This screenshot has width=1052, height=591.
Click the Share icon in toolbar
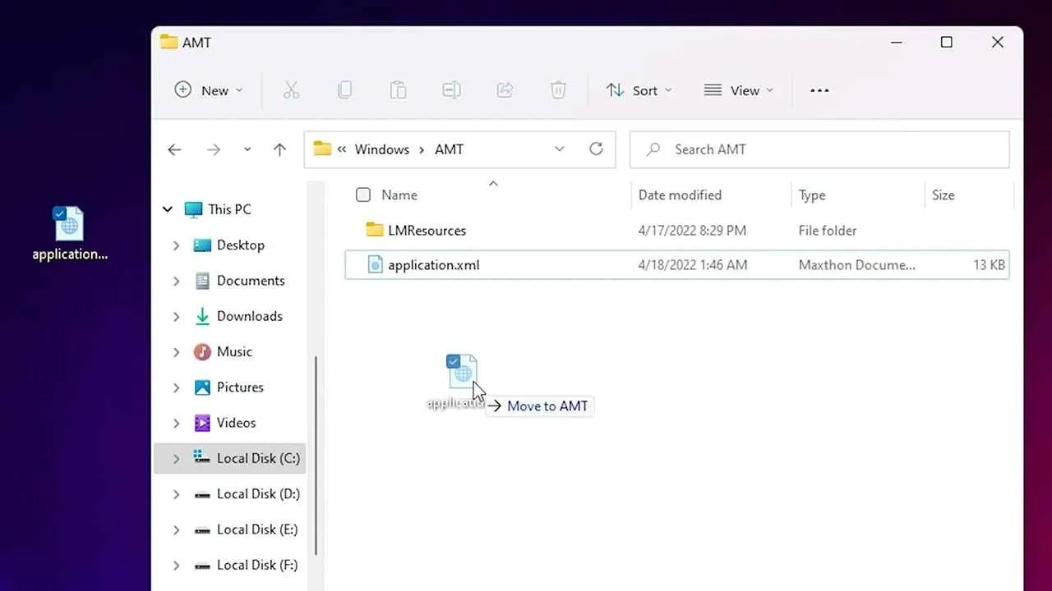[x=505, y=90]
